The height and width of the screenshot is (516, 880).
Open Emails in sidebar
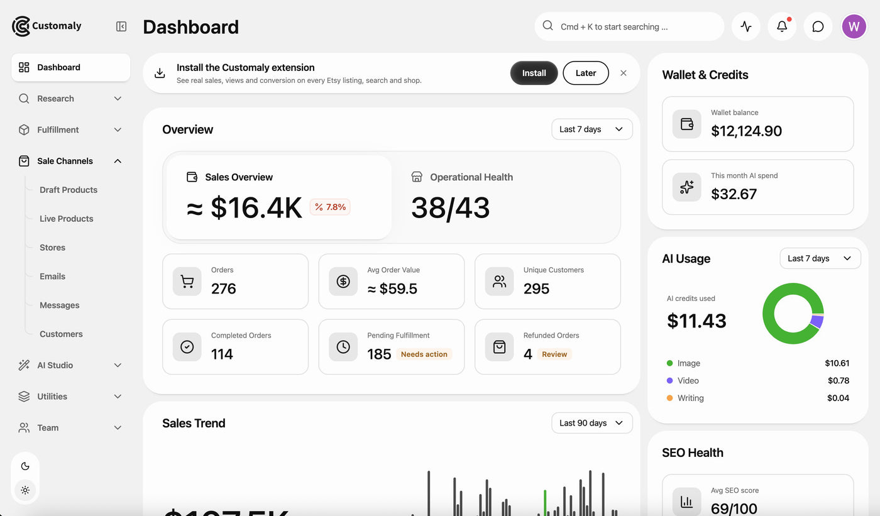pos(53,277)
